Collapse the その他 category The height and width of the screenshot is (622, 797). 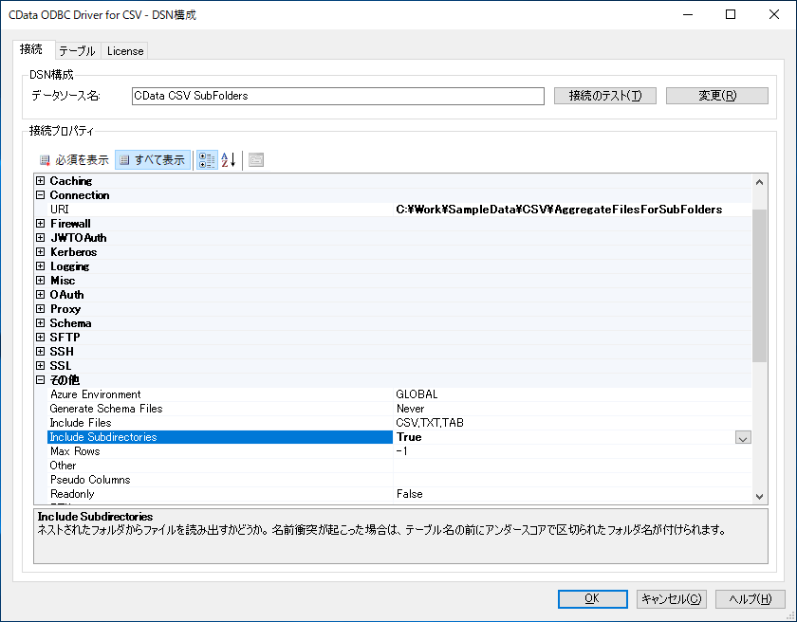pyautogui.click(x=41, y=380)
